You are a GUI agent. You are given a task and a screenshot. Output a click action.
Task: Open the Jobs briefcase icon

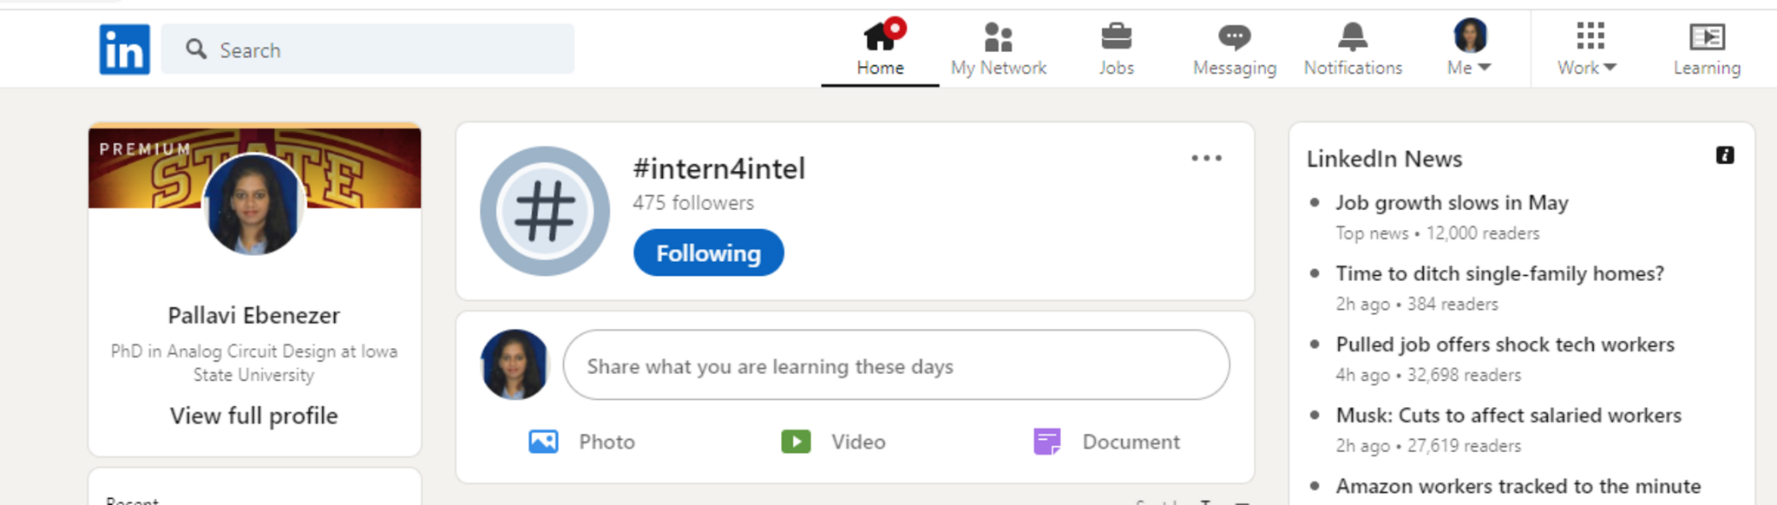1116,37
